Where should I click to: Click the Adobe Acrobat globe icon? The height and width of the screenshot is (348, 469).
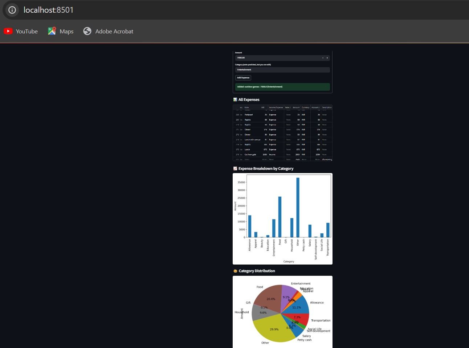click(x=87, y=31)
